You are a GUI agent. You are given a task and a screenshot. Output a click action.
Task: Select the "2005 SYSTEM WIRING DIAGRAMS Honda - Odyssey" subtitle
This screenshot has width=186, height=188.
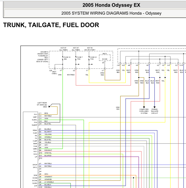coord(111,13)
